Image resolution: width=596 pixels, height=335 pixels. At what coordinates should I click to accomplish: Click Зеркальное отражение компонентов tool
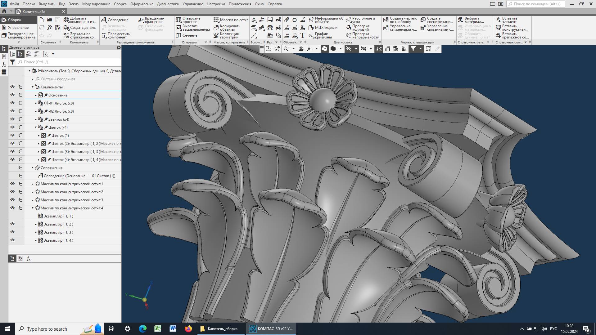pyautogui.click(x=80, y=35)
